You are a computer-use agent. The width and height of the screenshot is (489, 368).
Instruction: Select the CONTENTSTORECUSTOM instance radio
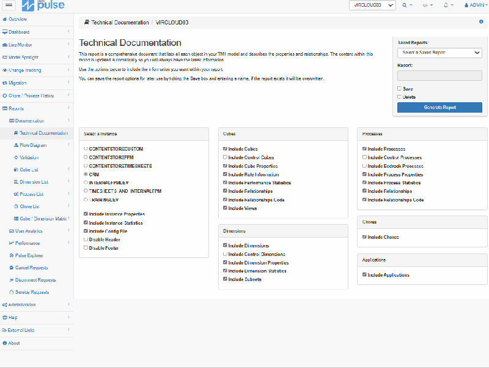click(x=86, y=148)
